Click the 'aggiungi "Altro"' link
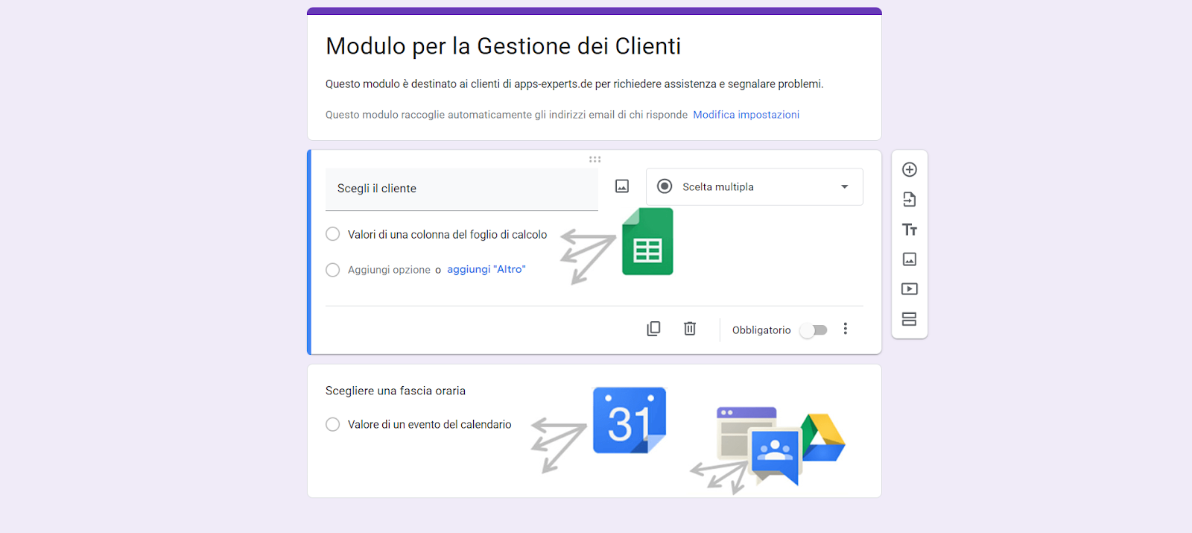 pos(486,269)
